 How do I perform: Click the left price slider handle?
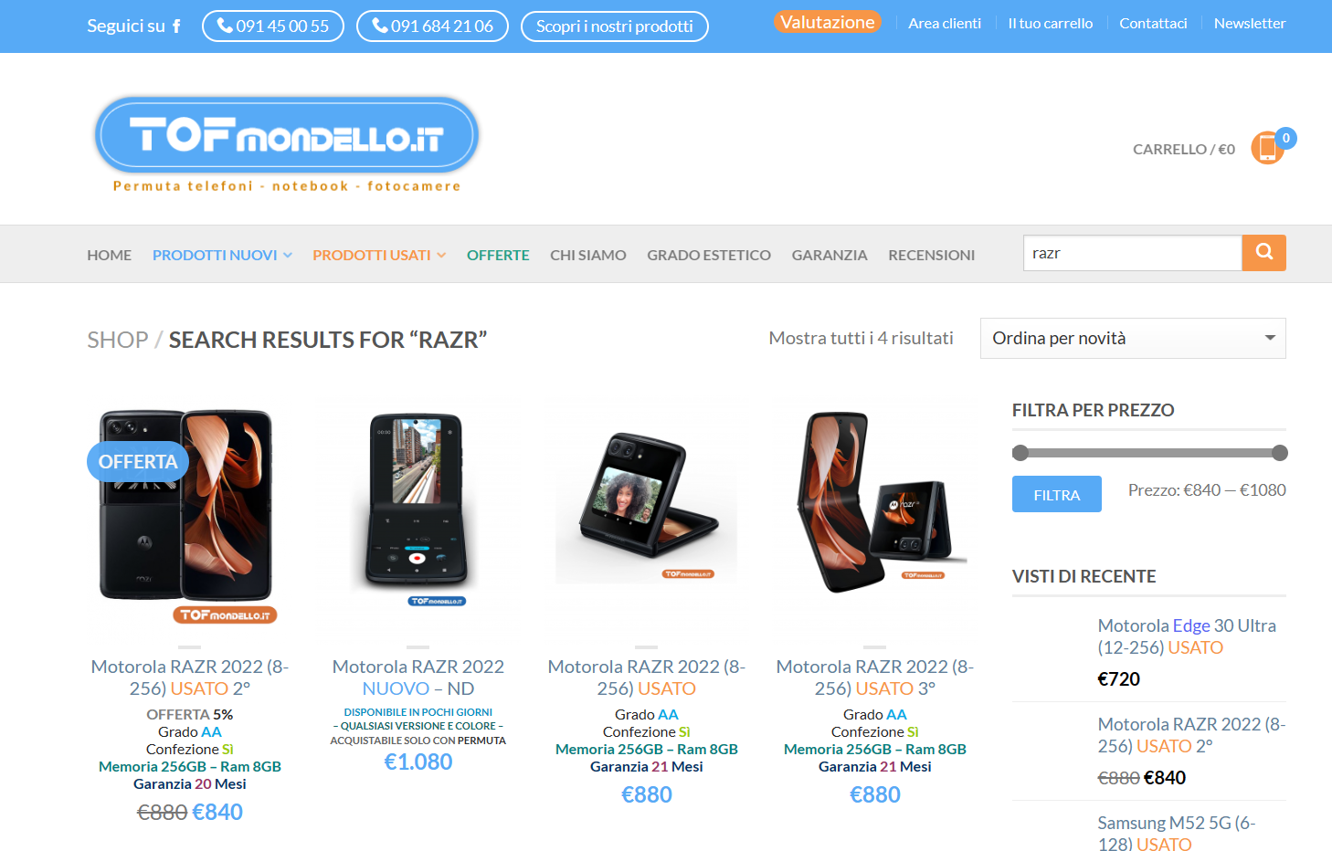[x=1020, y=453]
